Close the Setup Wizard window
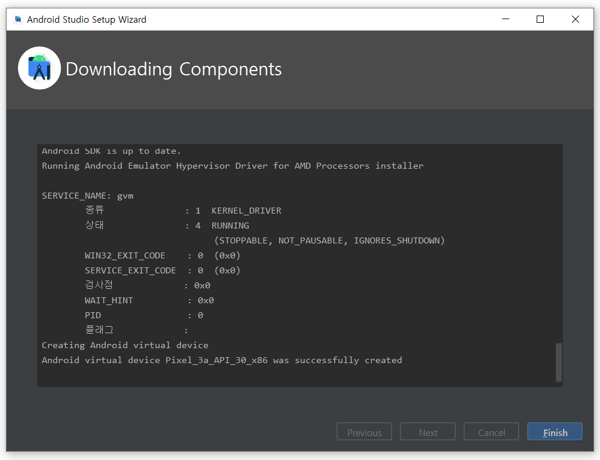Image resolution: width=600 pixels, height=460 pixels. click(575, 19)
